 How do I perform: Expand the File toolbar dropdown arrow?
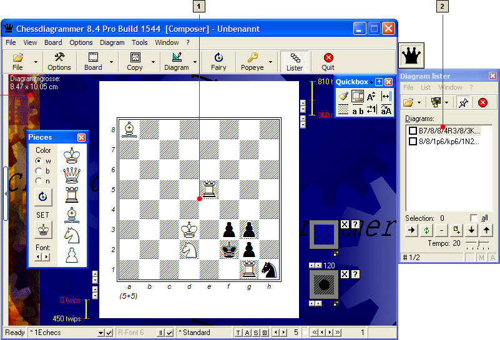point(36,62)
